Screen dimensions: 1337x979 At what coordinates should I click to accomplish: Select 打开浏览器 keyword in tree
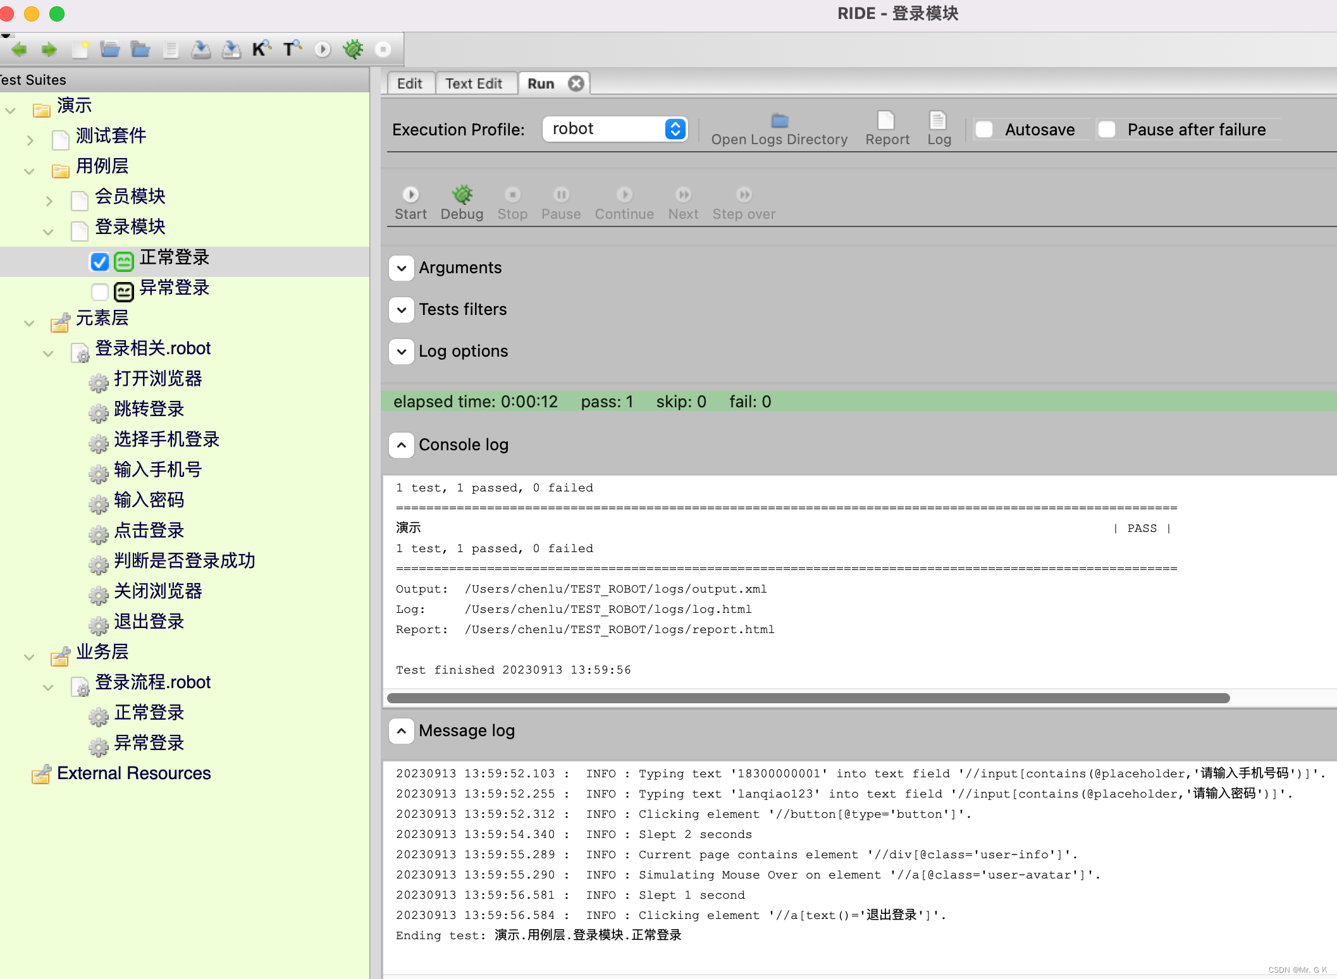pyautogui.click(x=157, y=379)
